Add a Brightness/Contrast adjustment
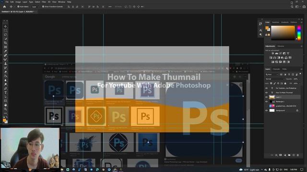307x172 pixels. click(x=272, y=54)
